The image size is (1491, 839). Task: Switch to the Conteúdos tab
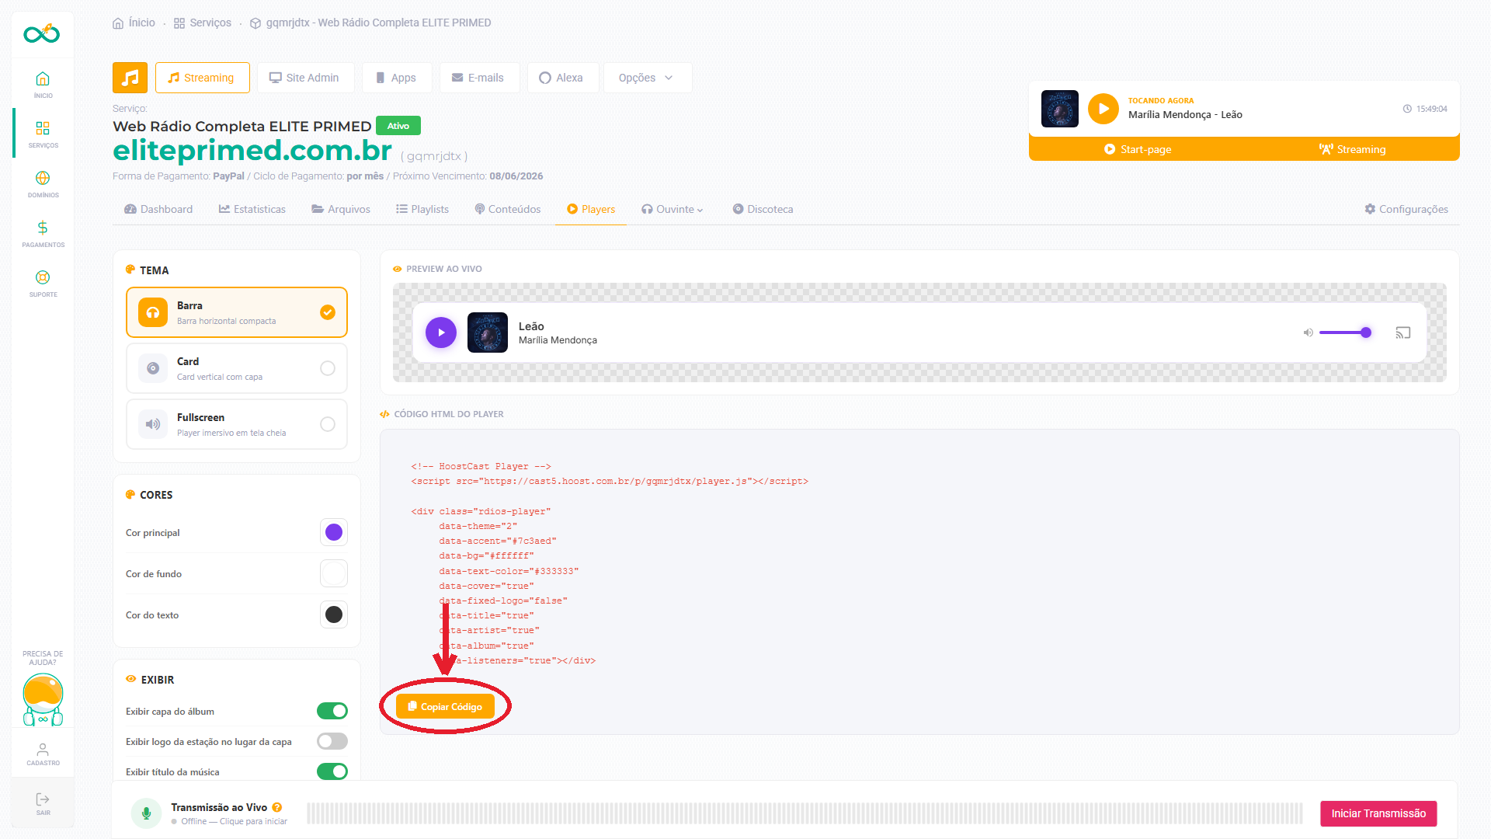(508, 209)
